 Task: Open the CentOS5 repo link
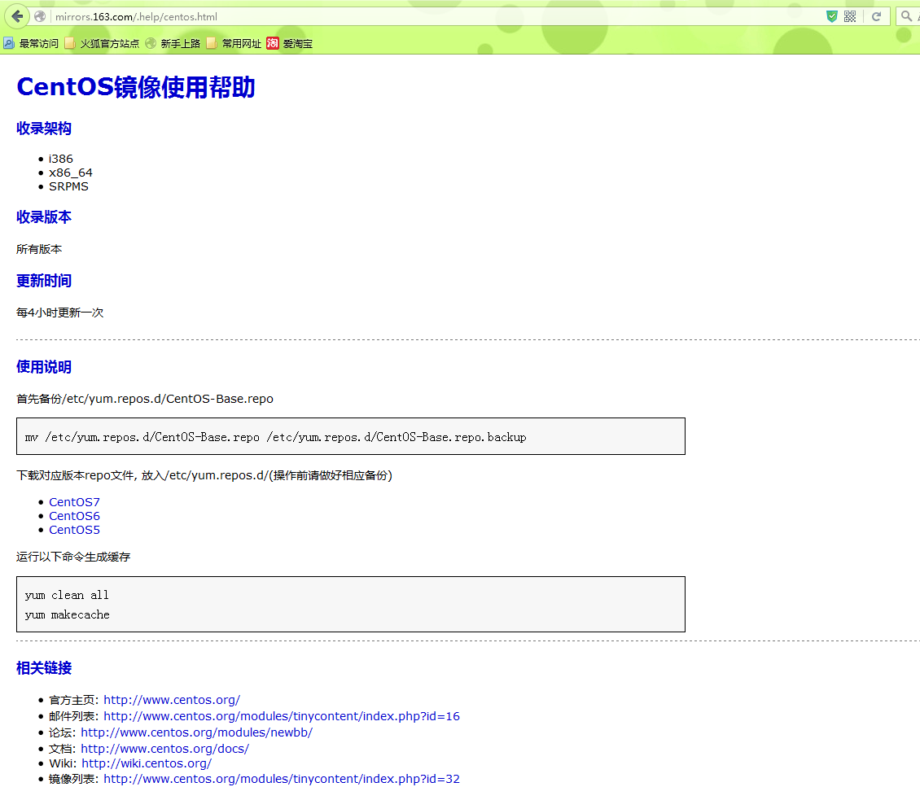(75, 530)
